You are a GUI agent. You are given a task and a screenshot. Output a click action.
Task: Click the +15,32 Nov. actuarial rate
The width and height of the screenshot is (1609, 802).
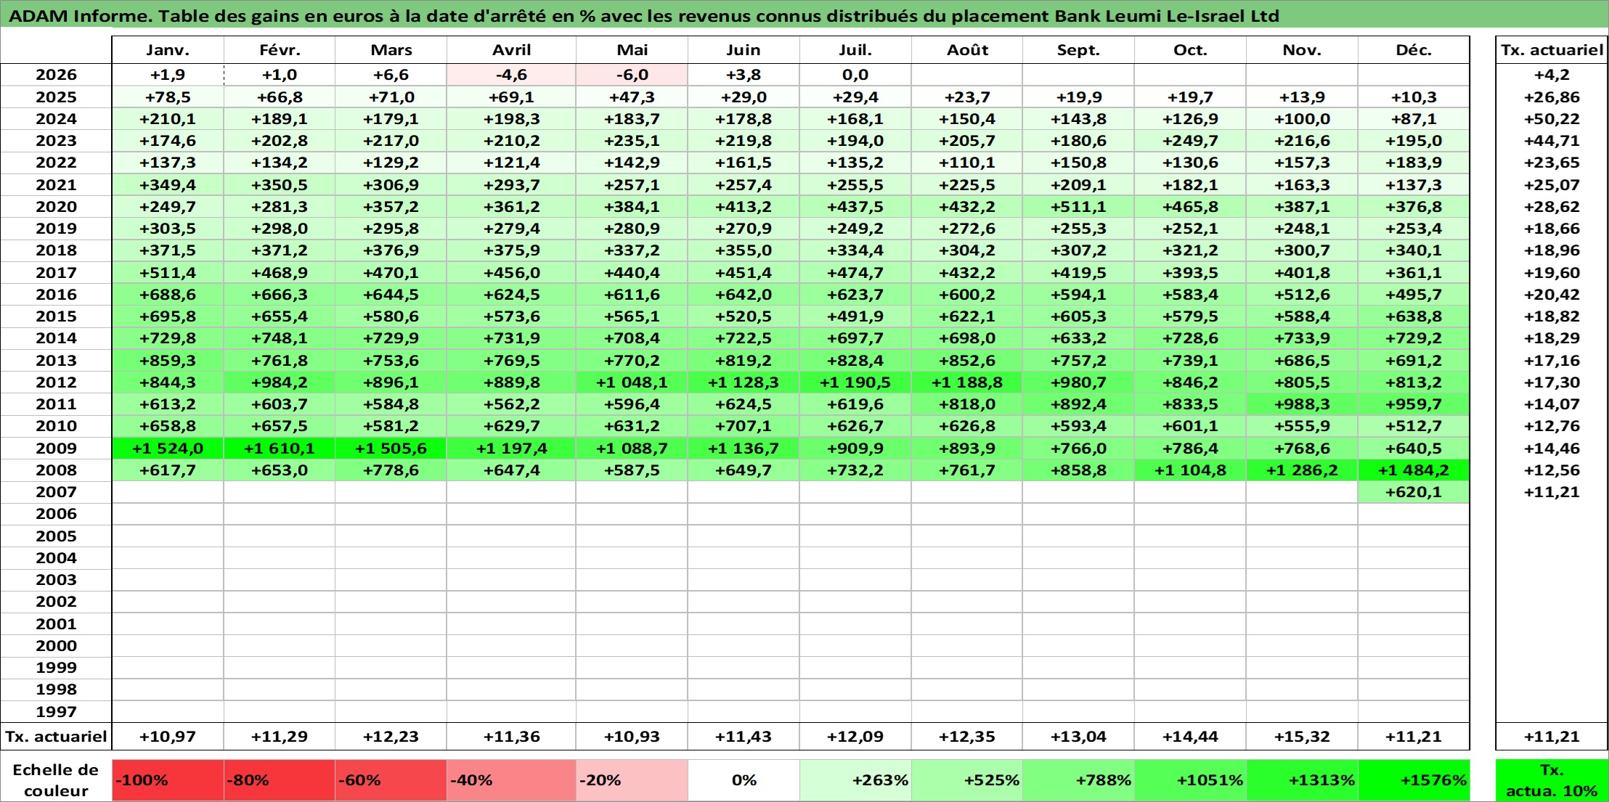click(1302, 737)
